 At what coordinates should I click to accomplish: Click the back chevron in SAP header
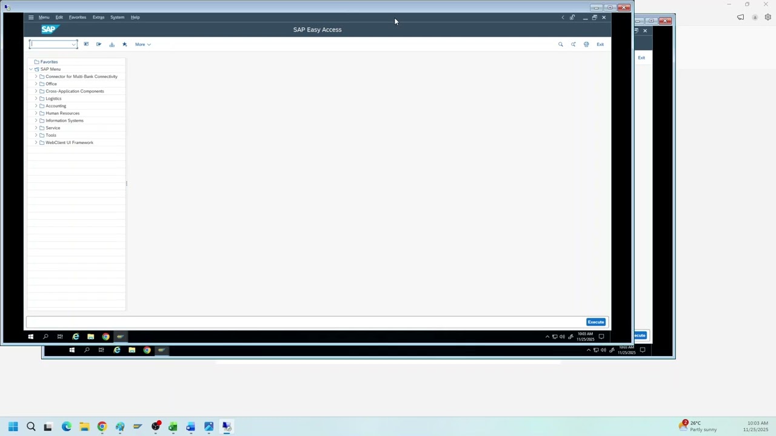click(x=563, y=18)
